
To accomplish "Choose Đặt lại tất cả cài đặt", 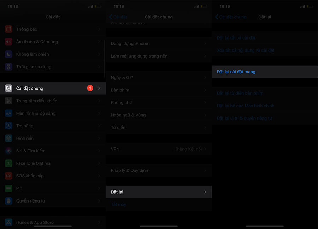I will click(236, 38).
